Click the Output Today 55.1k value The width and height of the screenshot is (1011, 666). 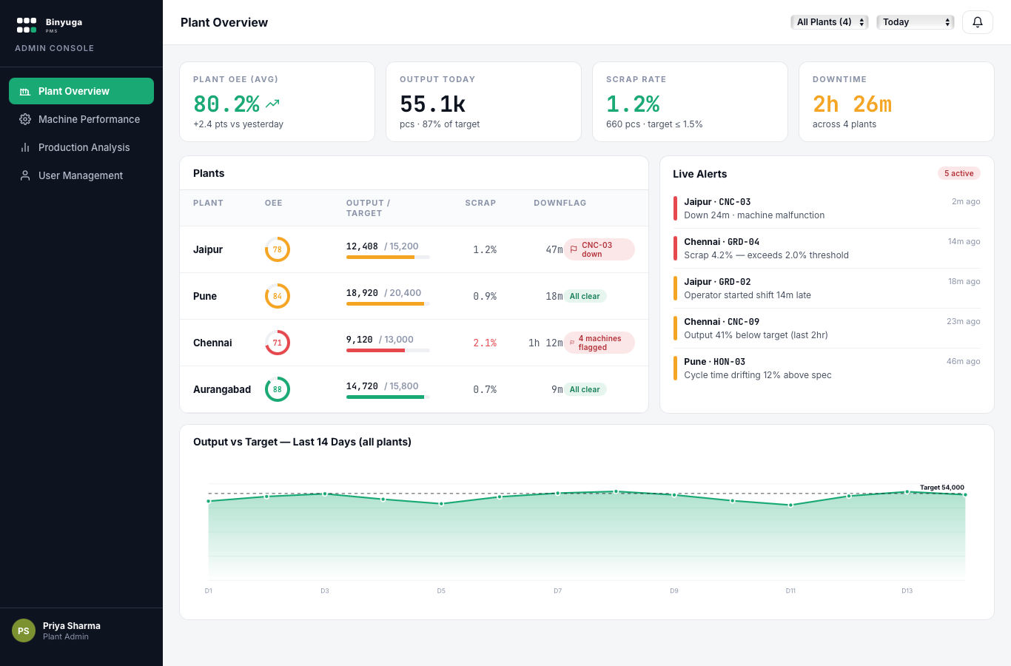433,104
